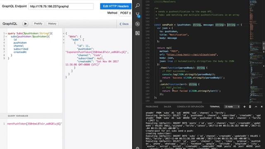Open query History in GraphiQL
Image resolution: width=265 pixels, height=149 pixels.
coord(52,24)
